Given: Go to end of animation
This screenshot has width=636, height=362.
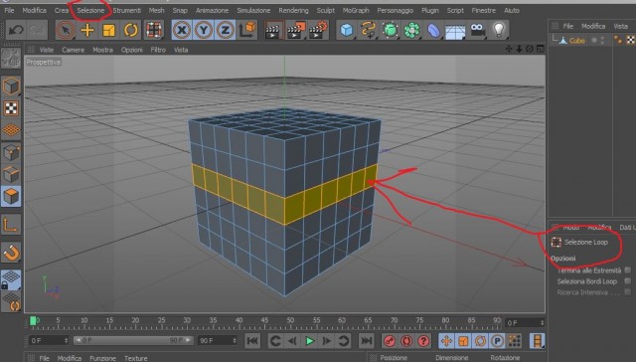Looking at the screenshot, I should [x=367, y=340].
